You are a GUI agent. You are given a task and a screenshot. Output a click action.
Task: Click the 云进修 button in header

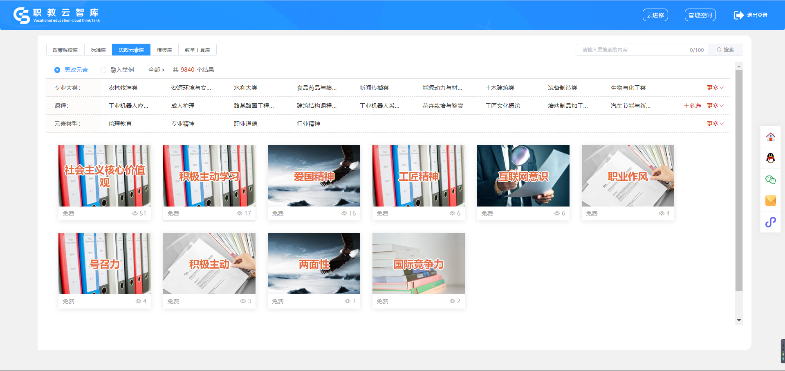(655, 15)
